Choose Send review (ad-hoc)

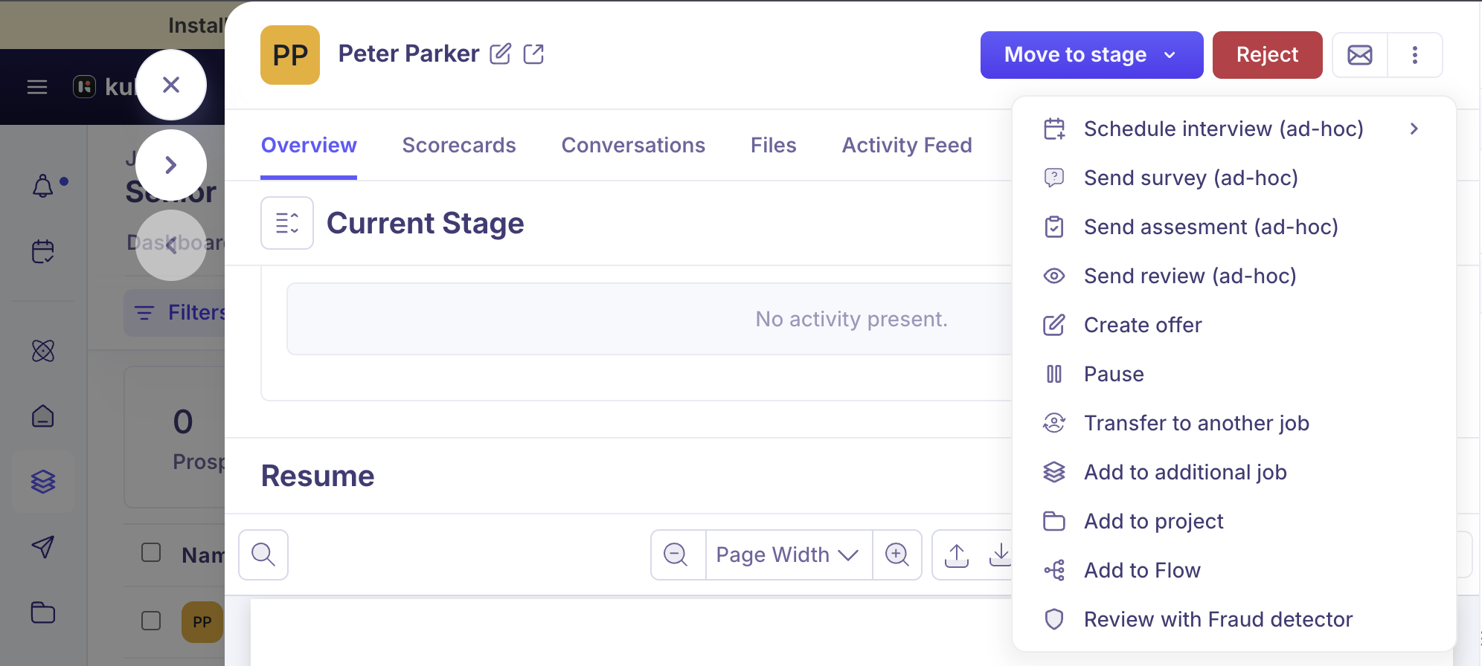1234,276
